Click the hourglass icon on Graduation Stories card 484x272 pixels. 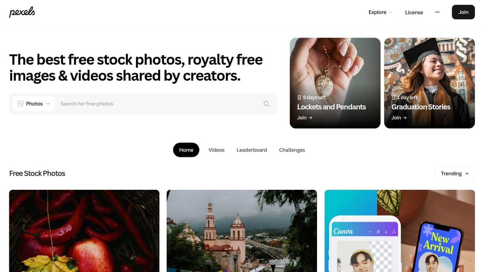394,98
